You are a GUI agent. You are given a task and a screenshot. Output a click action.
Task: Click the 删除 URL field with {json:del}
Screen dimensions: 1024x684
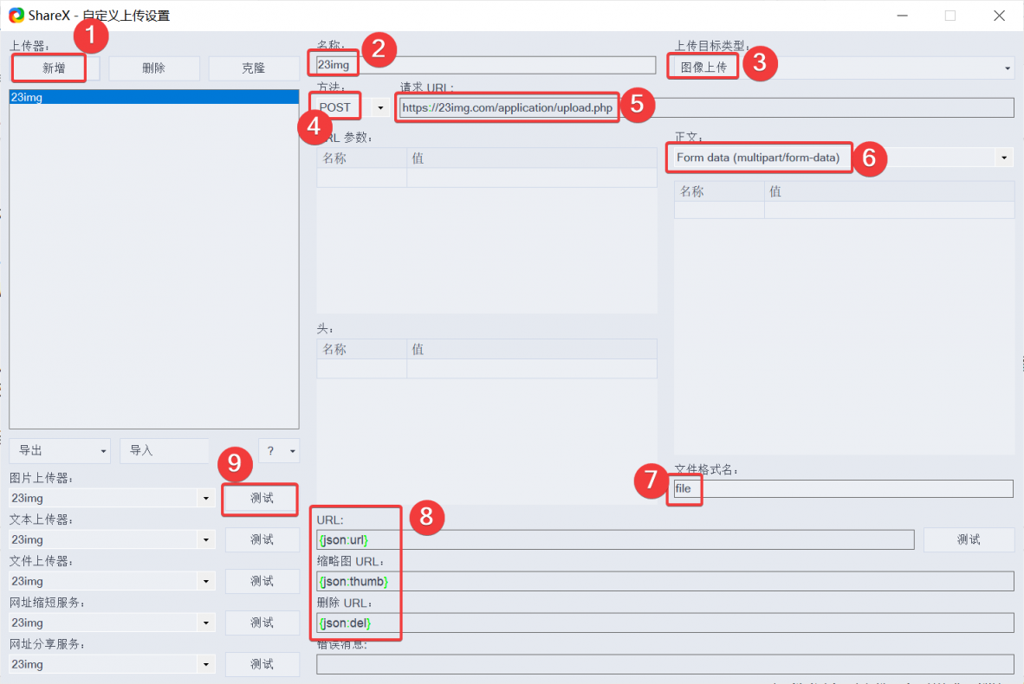click(664, 623)
